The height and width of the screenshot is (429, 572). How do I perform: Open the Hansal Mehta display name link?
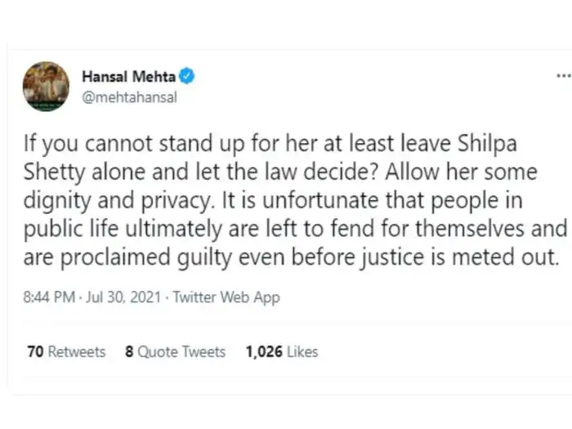pyautogui.click(x=129, y=78)
